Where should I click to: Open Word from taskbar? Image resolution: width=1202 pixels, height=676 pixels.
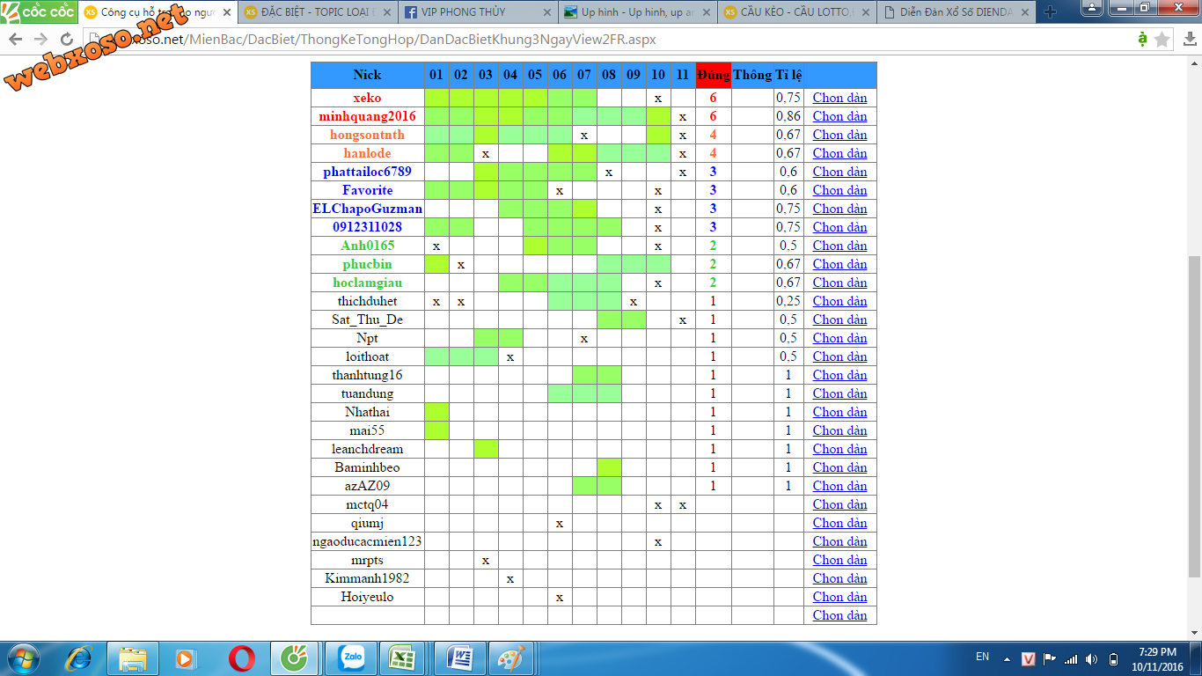[459, 658]
